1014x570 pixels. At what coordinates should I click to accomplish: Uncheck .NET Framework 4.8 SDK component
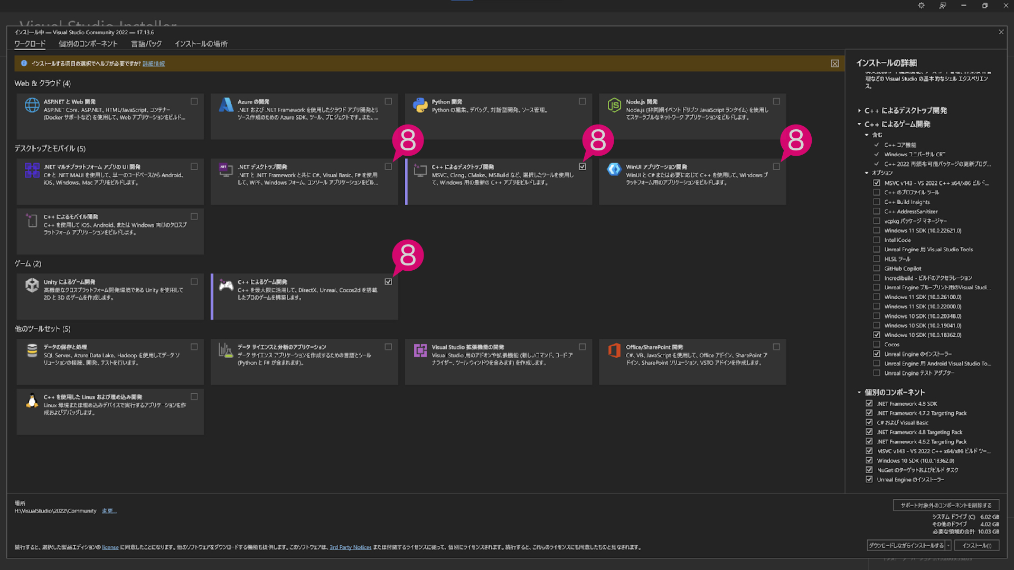(x=869, y=403)
